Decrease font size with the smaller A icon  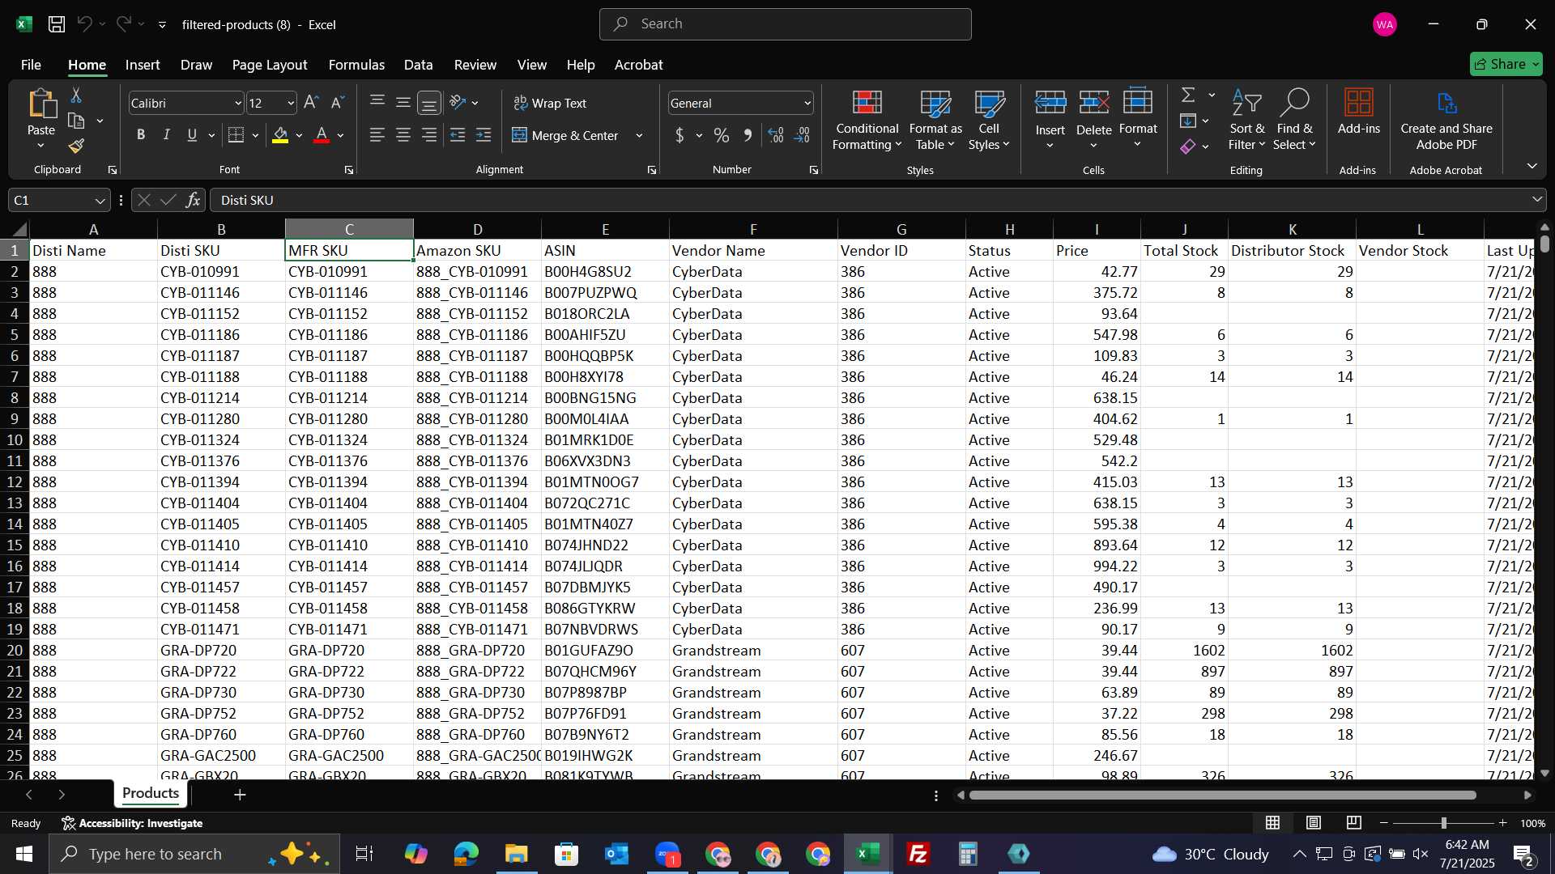[338, 103]
